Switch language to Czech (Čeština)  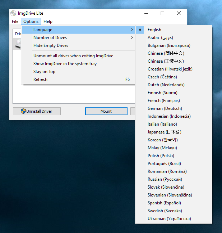tap(174, 77)
